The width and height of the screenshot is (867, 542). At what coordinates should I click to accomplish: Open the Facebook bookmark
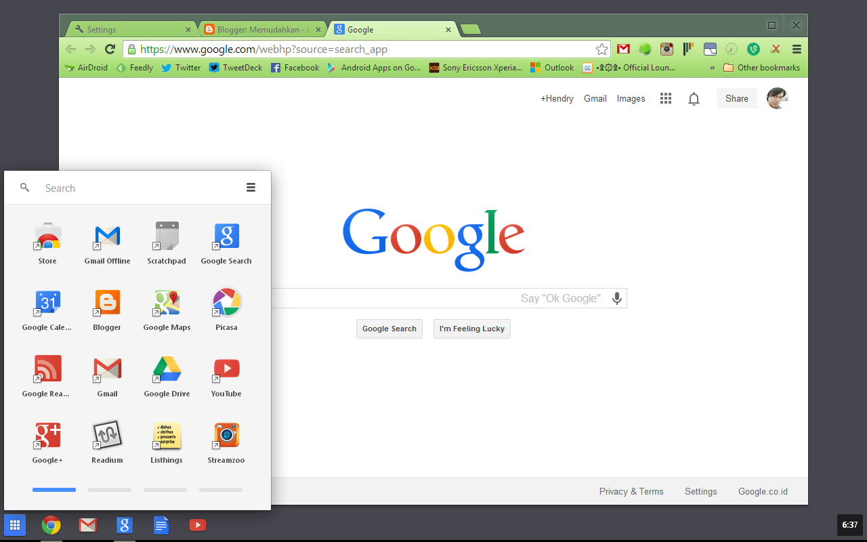tap(295, 68)
